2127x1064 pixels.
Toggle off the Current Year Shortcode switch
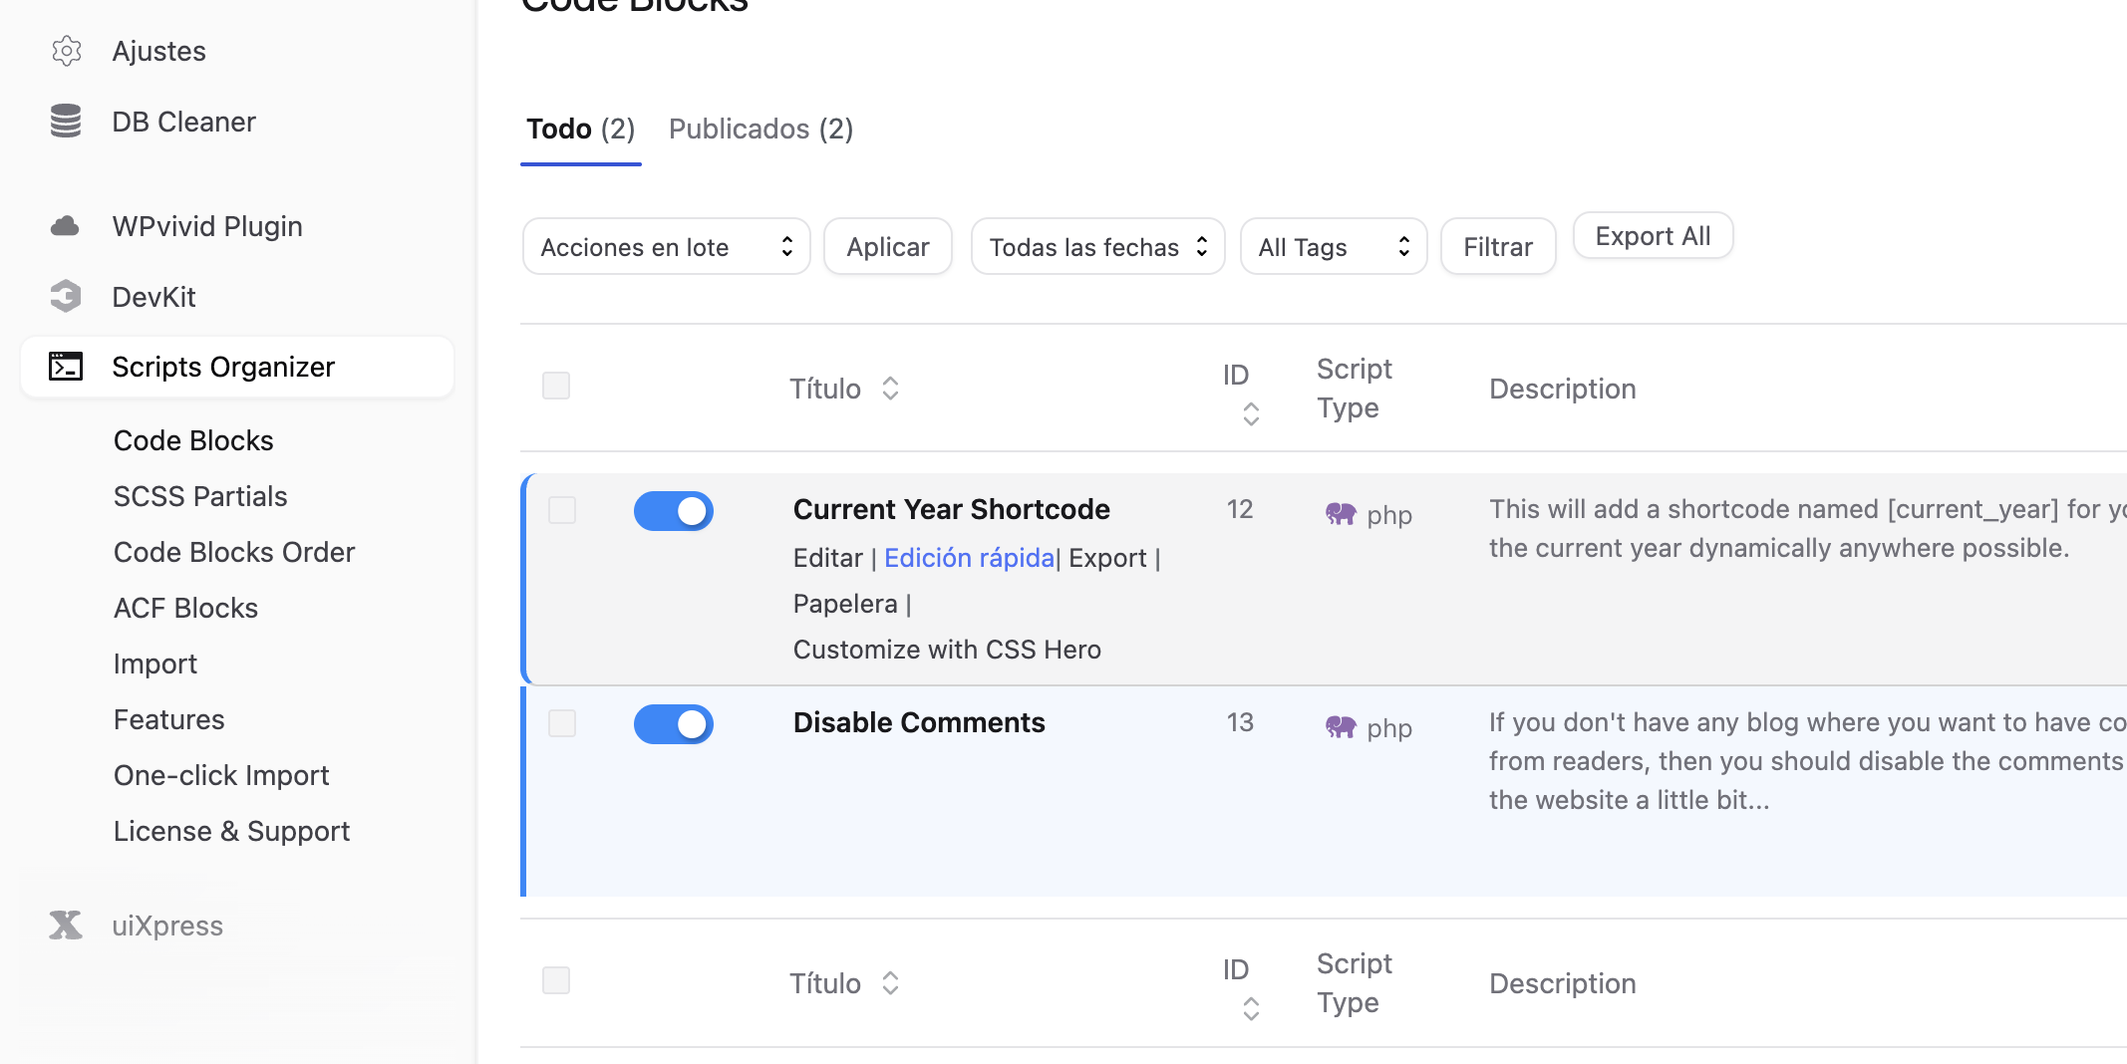tap(674, 511)
